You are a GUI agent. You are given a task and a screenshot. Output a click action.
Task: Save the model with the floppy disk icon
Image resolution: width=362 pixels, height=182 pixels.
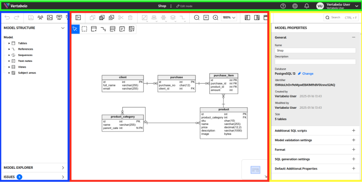[x=31, y=17]
